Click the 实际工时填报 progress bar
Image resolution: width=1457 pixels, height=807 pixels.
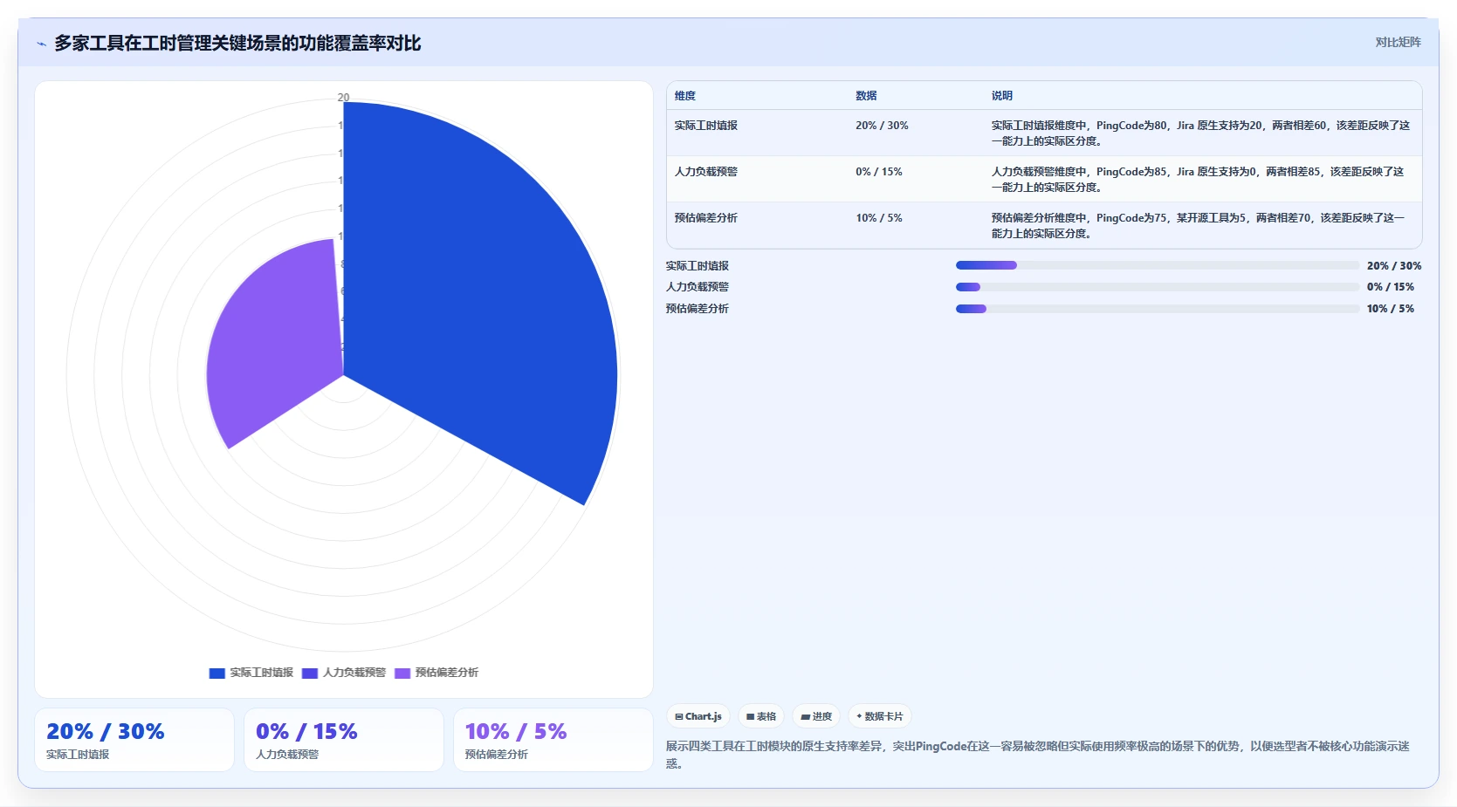(x=1158, y=265)
